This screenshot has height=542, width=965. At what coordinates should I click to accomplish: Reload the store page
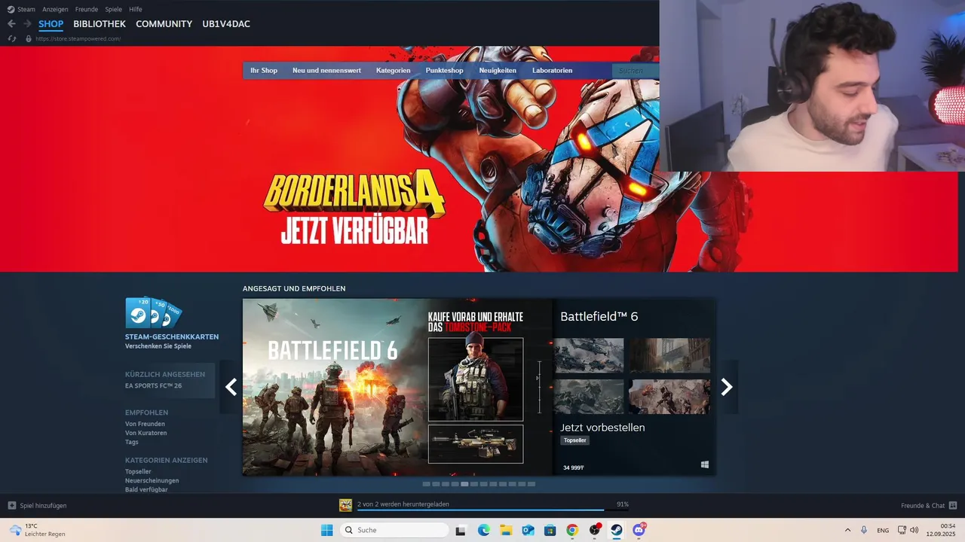tap(12, 38)
